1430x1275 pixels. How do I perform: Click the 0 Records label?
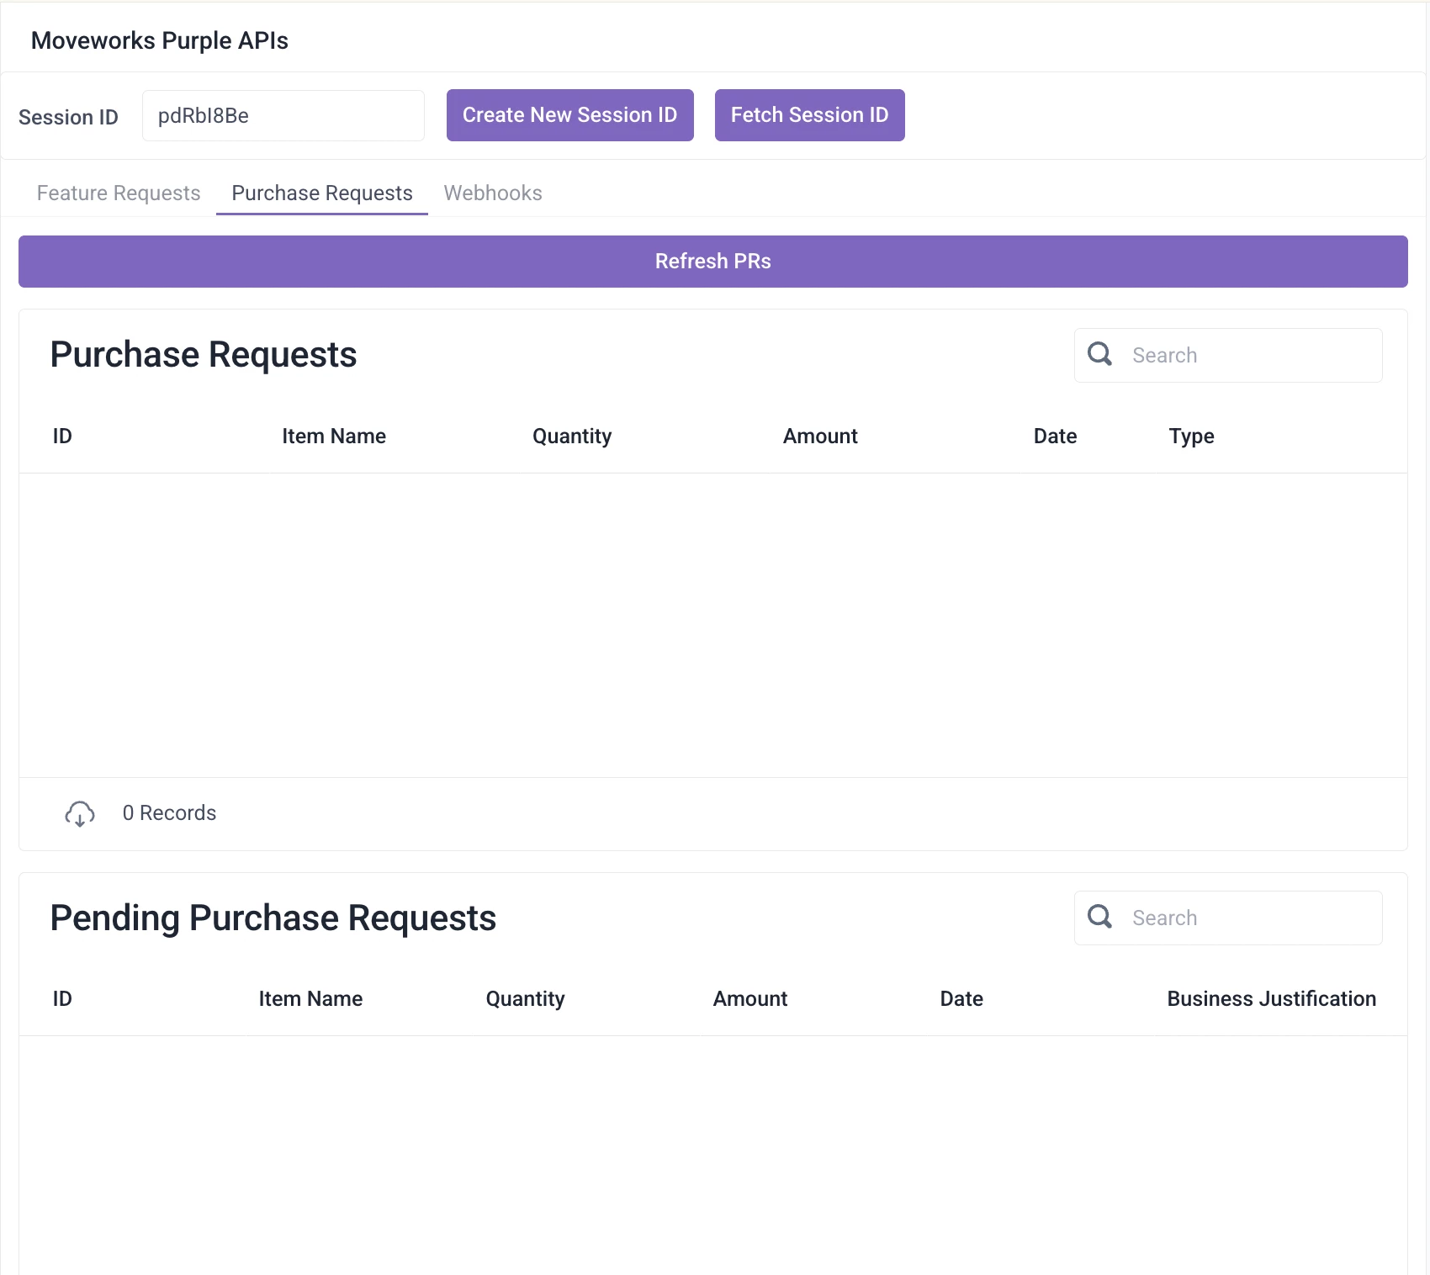tap(169, 813)
